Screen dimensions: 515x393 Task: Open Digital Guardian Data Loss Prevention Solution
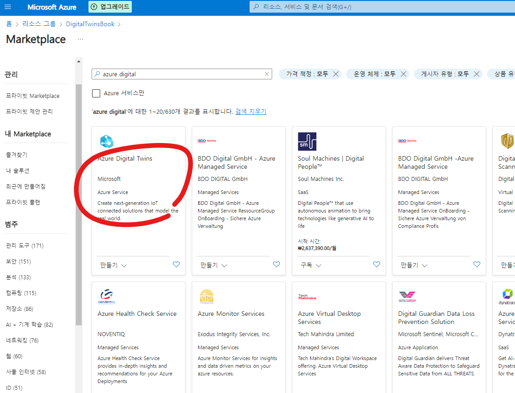point(436,318)
